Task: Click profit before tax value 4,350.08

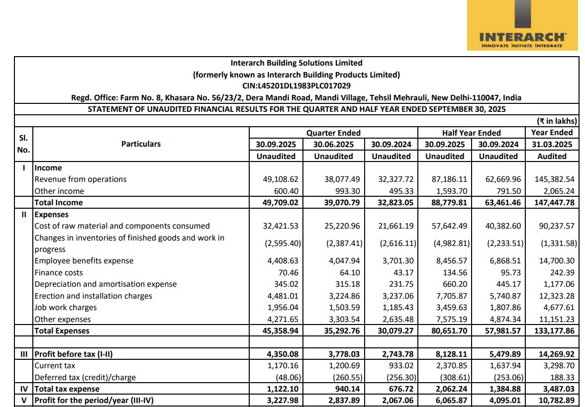Action: tap(283, 354)
